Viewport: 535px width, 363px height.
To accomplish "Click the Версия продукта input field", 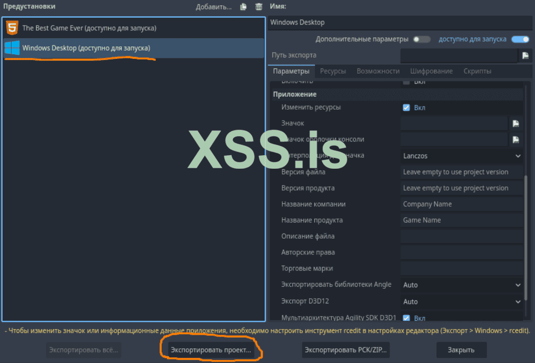I will click(462, 188).
